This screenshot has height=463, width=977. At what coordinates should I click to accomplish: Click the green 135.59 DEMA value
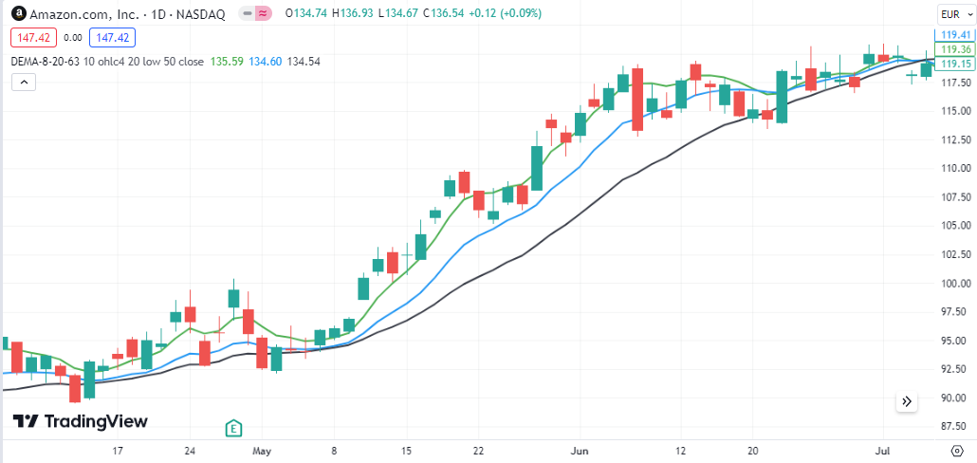(227, 61)
